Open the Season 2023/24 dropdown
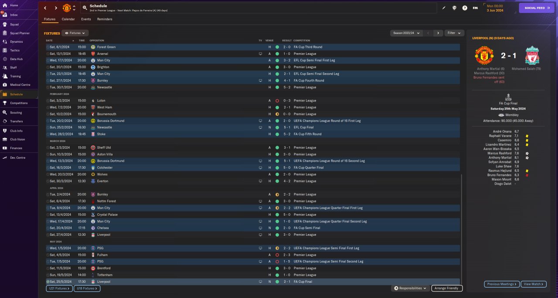The image size is (558, 298). (x=406, y=33)
